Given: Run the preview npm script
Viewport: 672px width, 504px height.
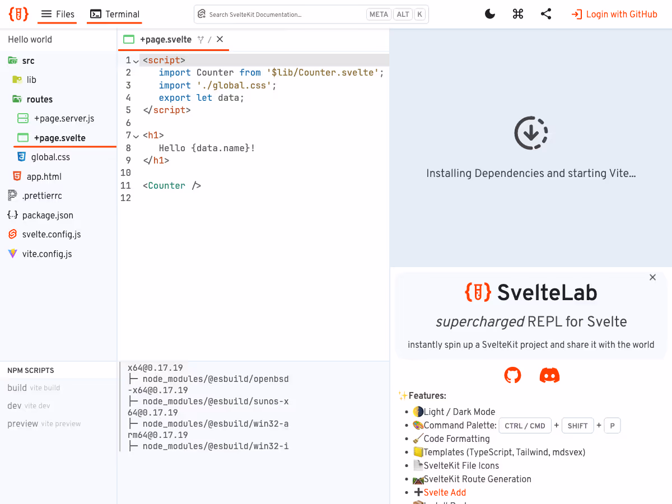Looking at the screenshot, I should click(44, 423).
